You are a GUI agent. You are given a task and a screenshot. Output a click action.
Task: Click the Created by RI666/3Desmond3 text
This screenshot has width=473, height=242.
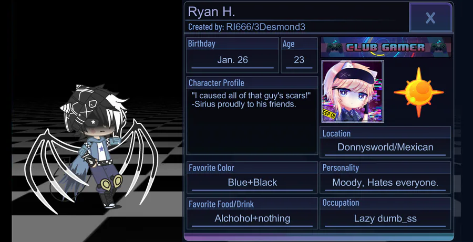click(x=247, y=27)
